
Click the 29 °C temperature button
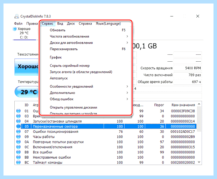pos(27,92)
